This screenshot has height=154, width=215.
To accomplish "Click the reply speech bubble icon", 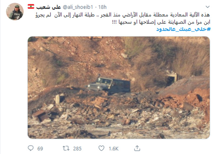I will [30, 148].
